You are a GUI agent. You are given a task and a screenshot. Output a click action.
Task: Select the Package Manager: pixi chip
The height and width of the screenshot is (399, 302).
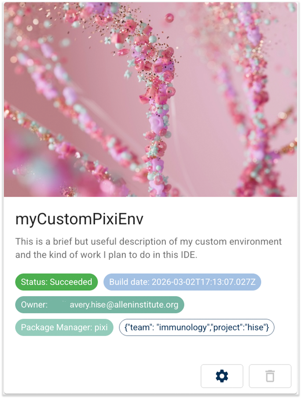(64, 327)
